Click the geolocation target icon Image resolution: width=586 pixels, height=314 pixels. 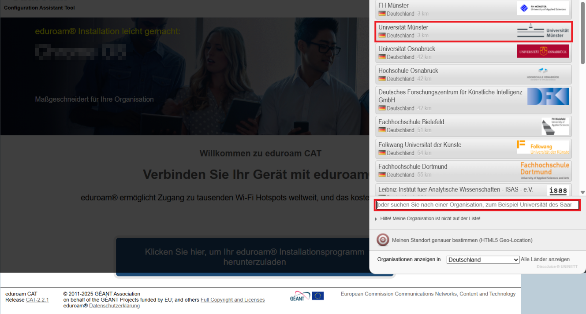pyautogui.click(x=383, y=240)
